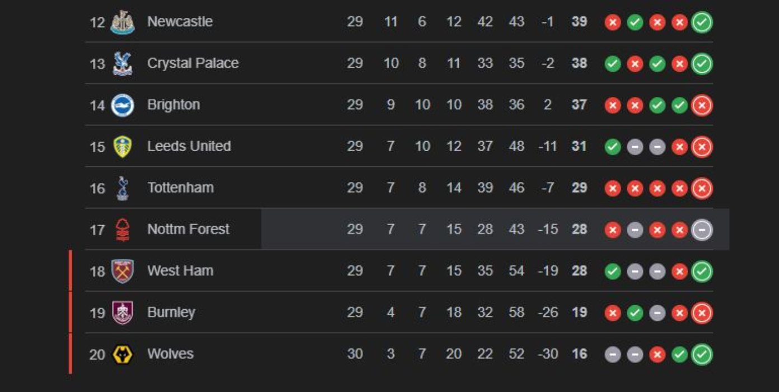Click Burnley's green win form indicator

tap(635, 312)
